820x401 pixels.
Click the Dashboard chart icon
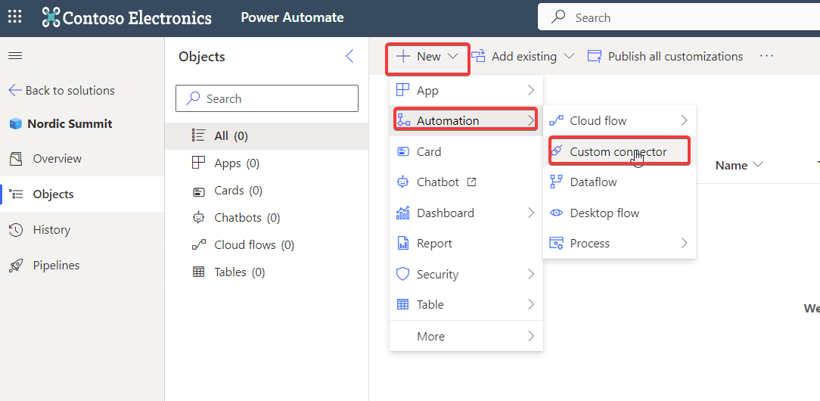pos(403,213)
